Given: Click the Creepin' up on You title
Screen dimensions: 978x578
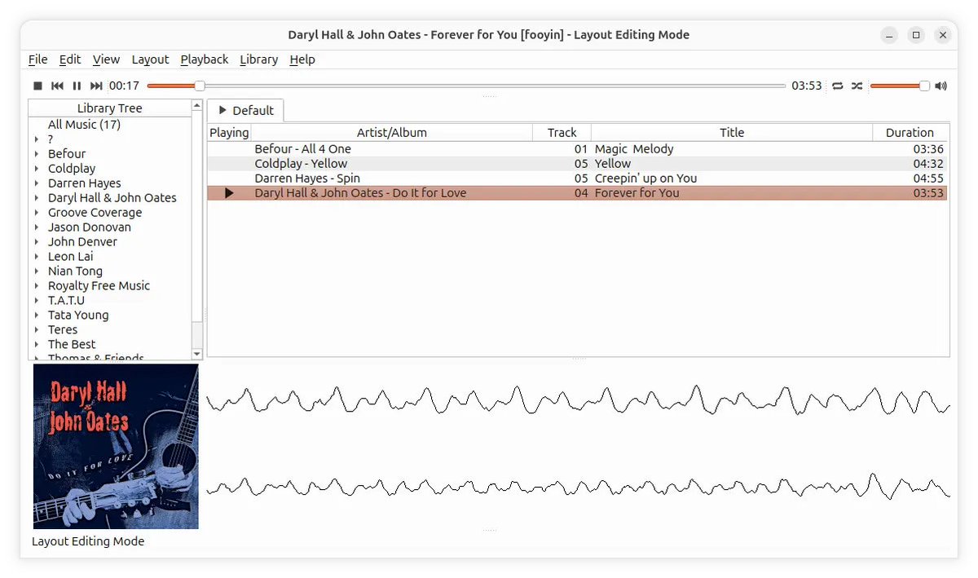Looking at the screenshot, I should pos(645,179).
